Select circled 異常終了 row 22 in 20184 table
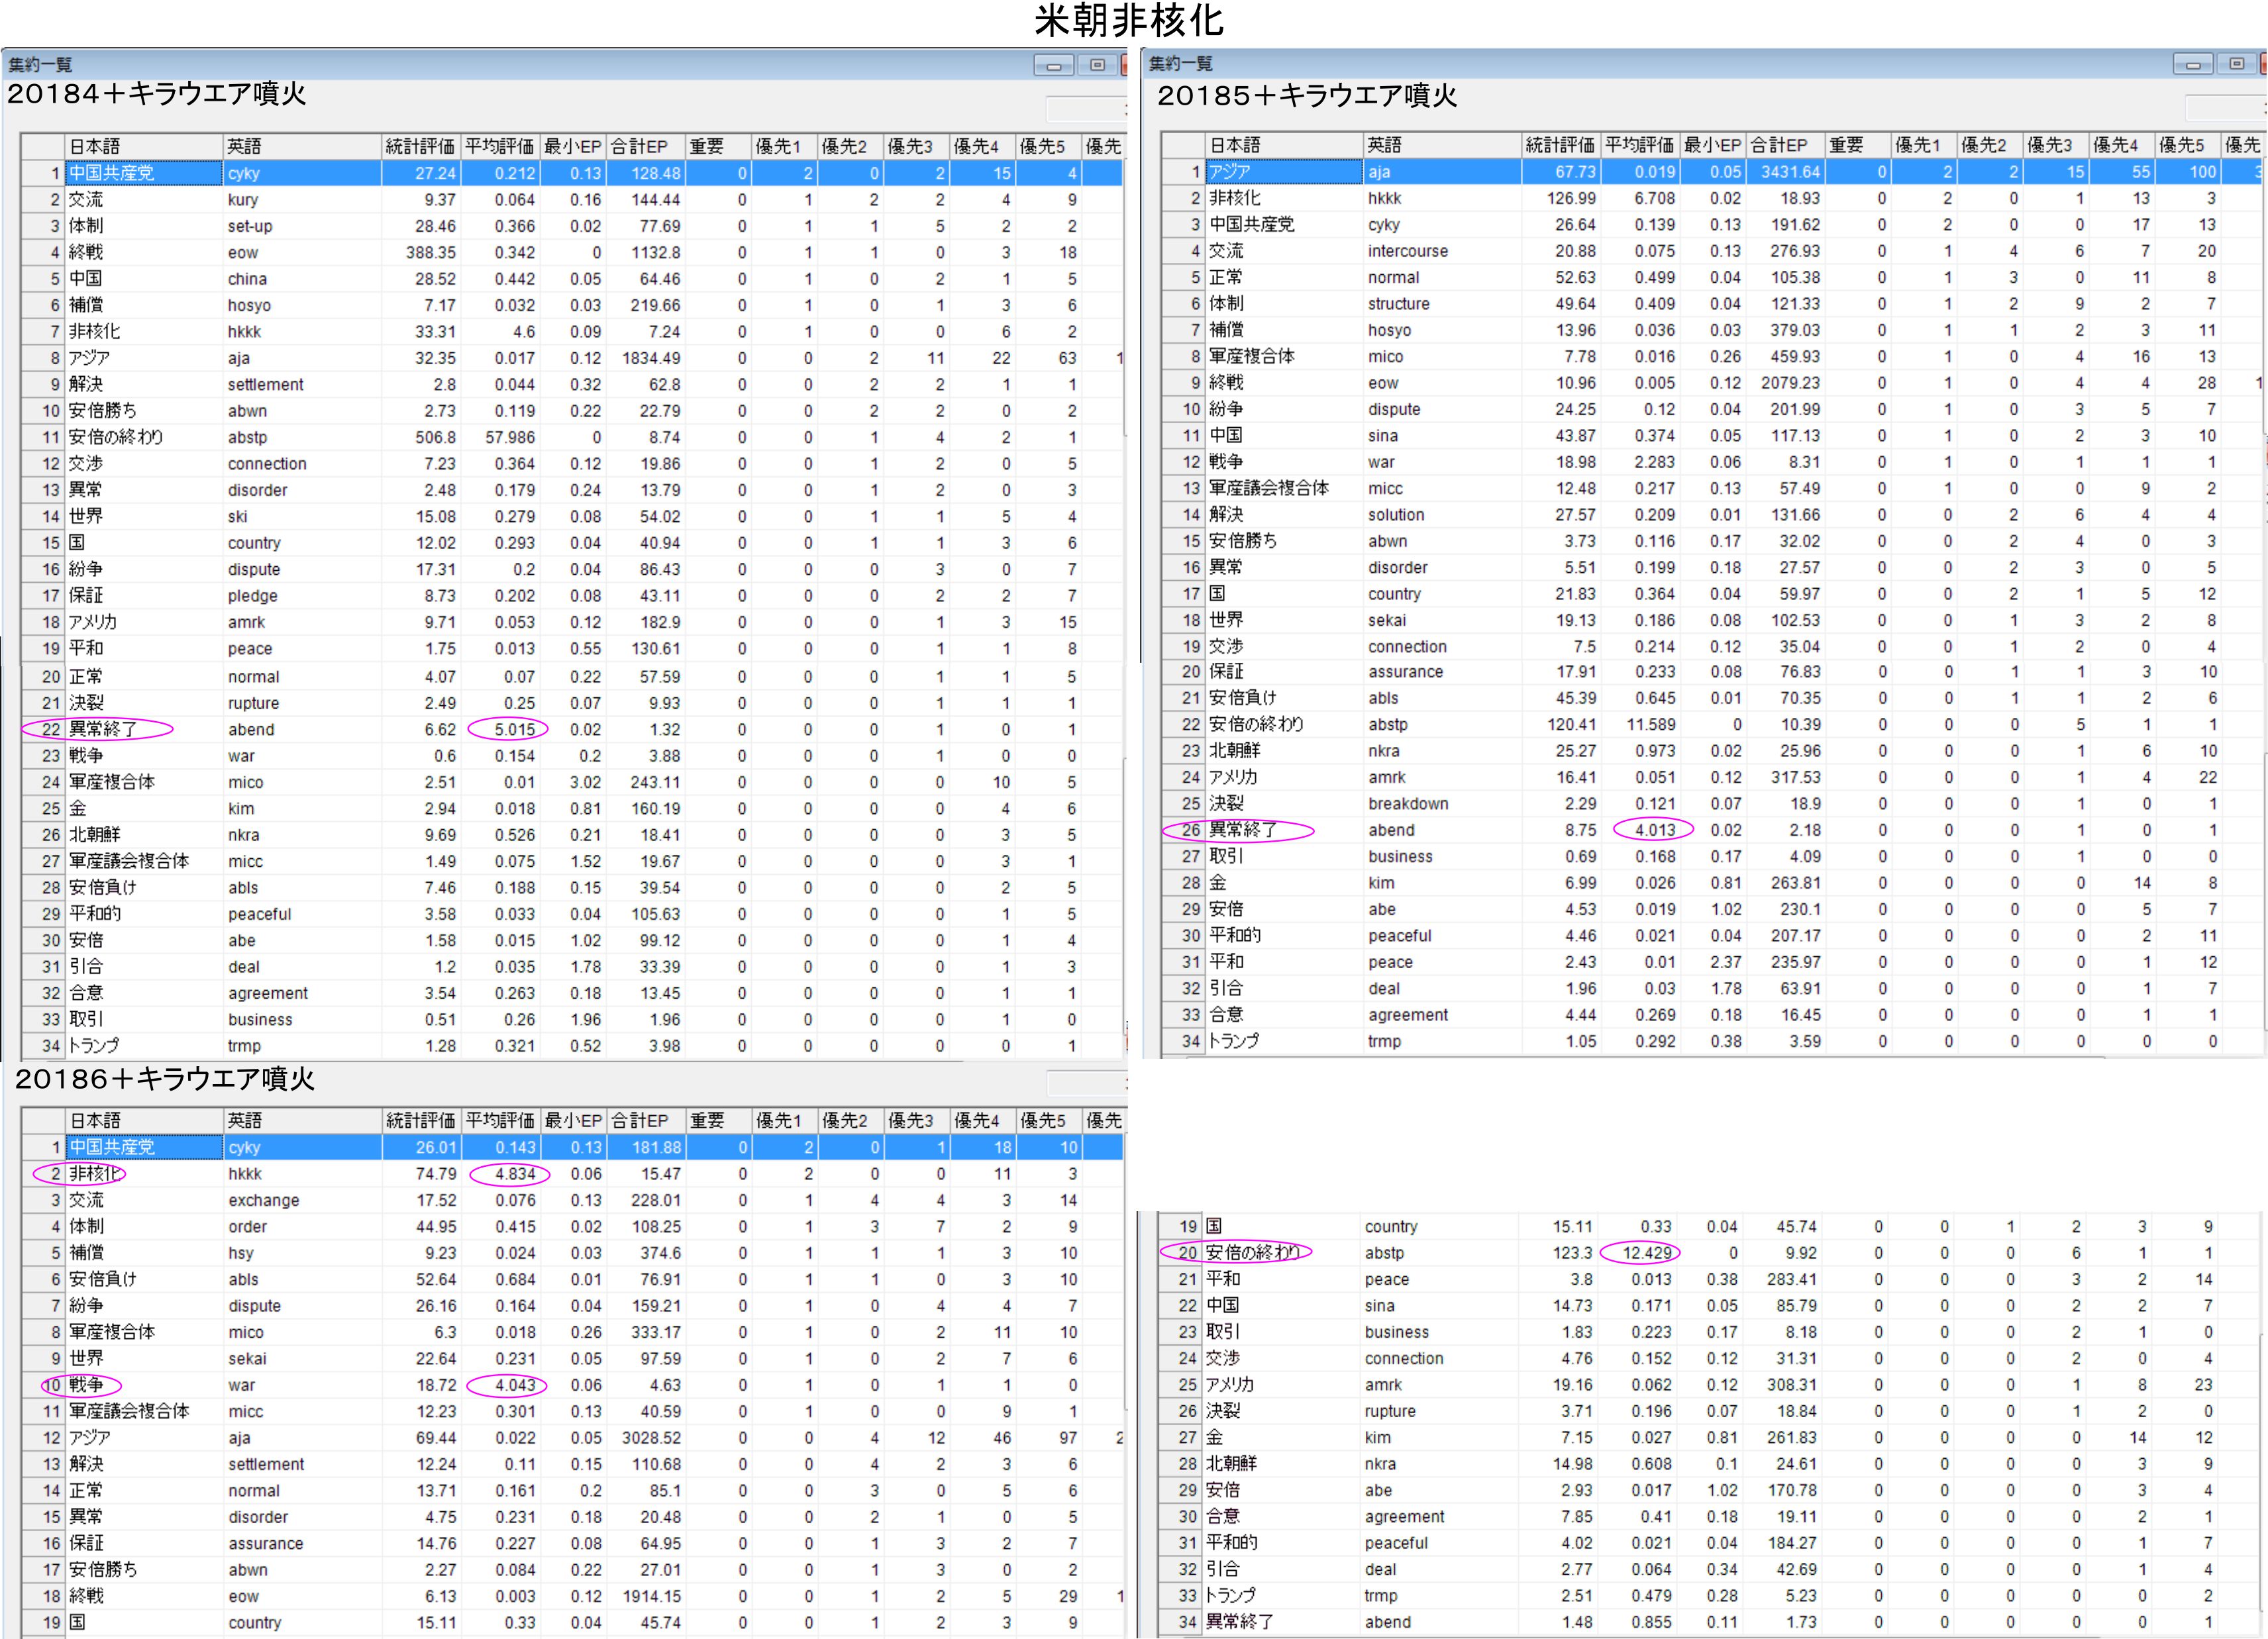The image size is (2268, 1639). (x=103, y=729)
